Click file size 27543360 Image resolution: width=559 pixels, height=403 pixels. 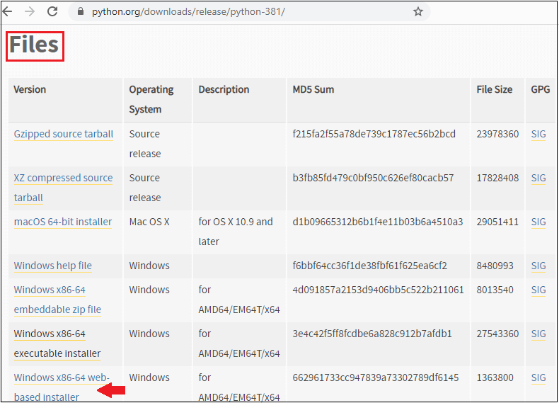click(497, 334)
